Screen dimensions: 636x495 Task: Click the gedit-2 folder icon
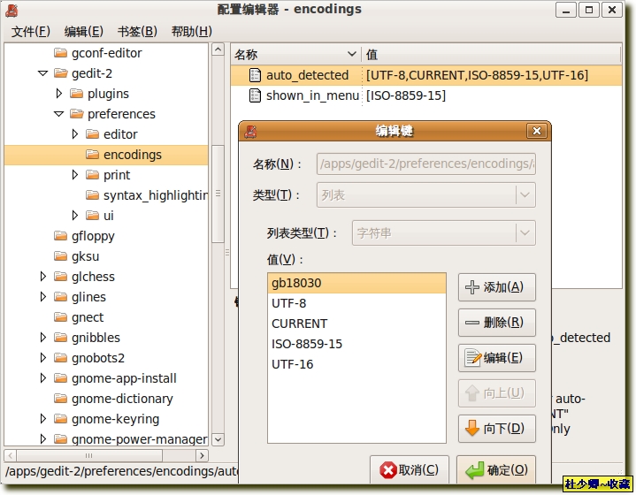tap(60, 73)
